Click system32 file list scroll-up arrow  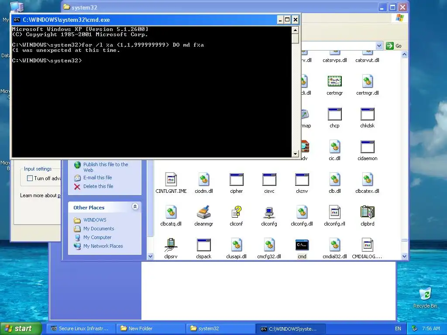point(404,55)
